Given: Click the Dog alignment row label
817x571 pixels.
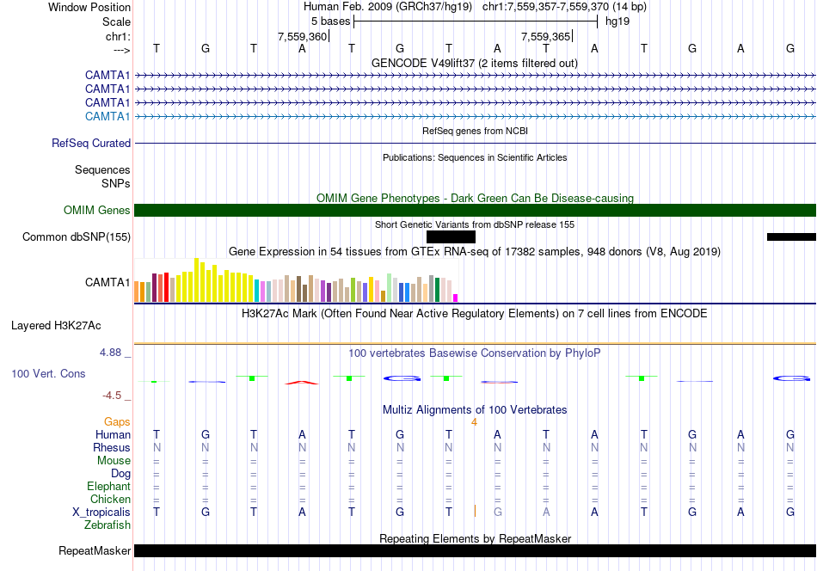Looking at the screenshot, I should click(120, 474).
